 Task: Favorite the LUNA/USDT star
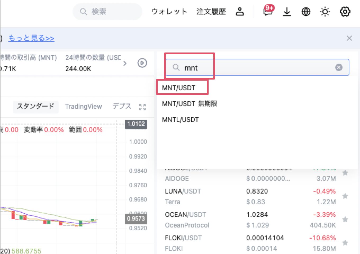345,196
